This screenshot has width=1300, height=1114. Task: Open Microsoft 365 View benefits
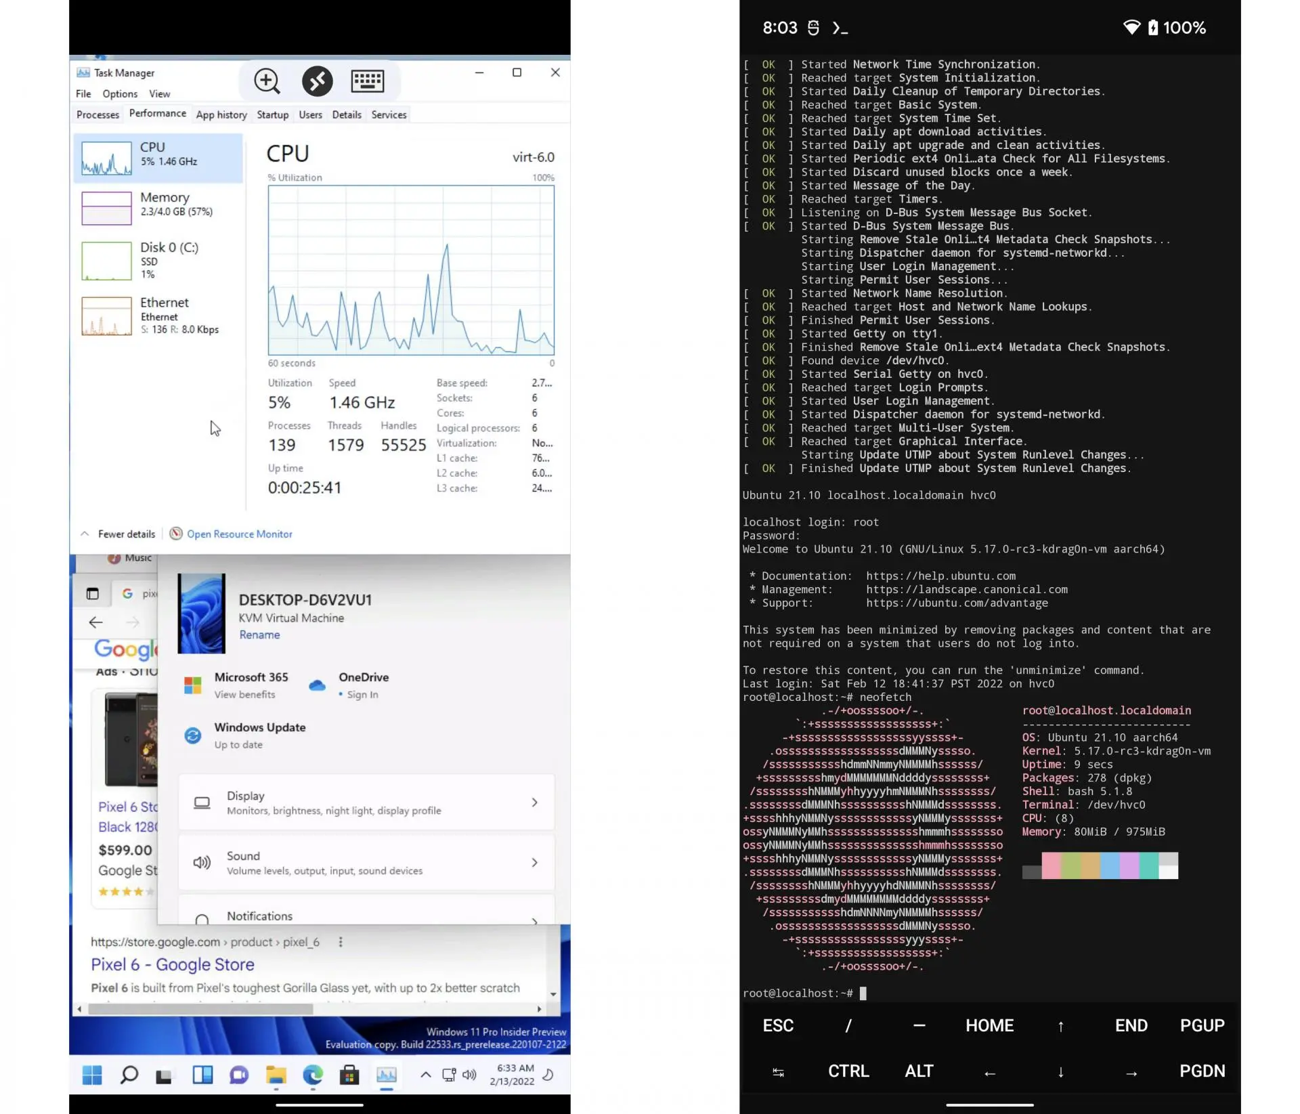point(238,685)
